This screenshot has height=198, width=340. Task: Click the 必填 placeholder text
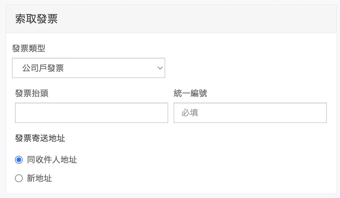[x=190, y=113]
